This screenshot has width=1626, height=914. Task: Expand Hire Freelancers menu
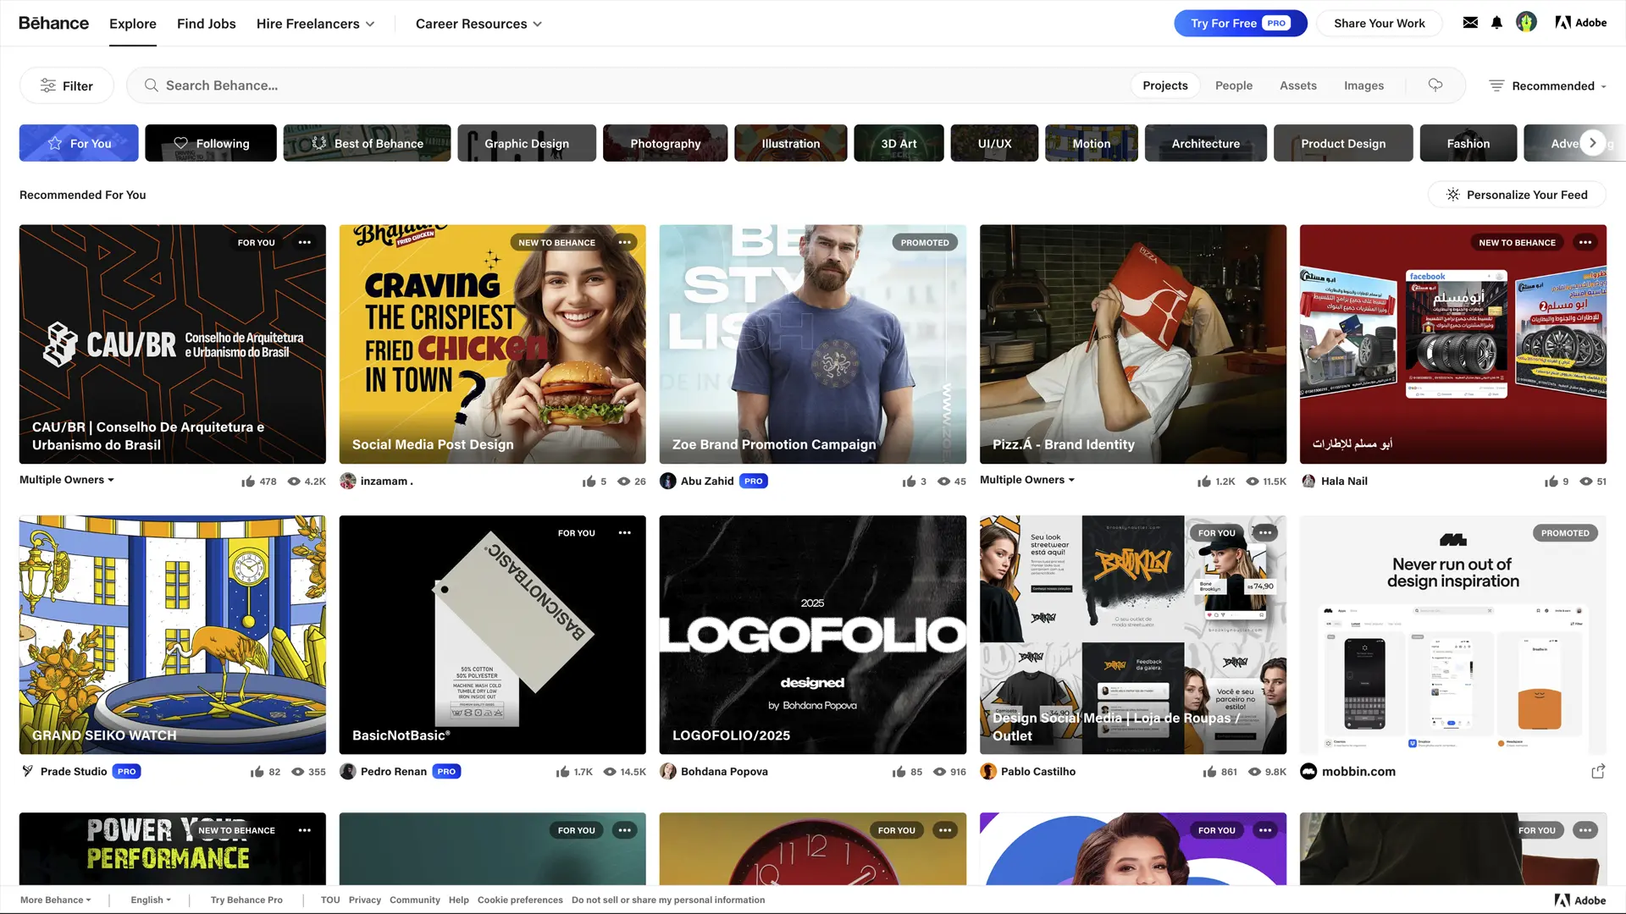315,24
